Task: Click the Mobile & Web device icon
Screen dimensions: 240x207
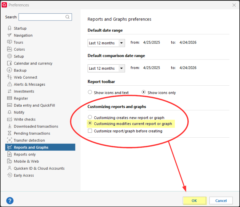Action: [x=10, y=161]
